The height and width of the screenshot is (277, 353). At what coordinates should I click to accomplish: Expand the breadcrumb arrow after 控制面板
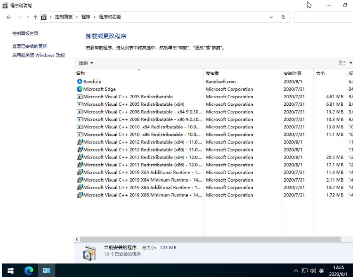77,17
